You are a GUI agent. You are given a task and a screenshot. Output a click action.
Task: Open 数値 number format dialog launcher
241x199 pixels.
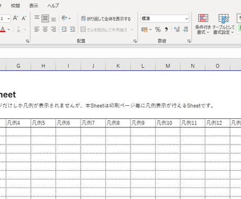189,41
